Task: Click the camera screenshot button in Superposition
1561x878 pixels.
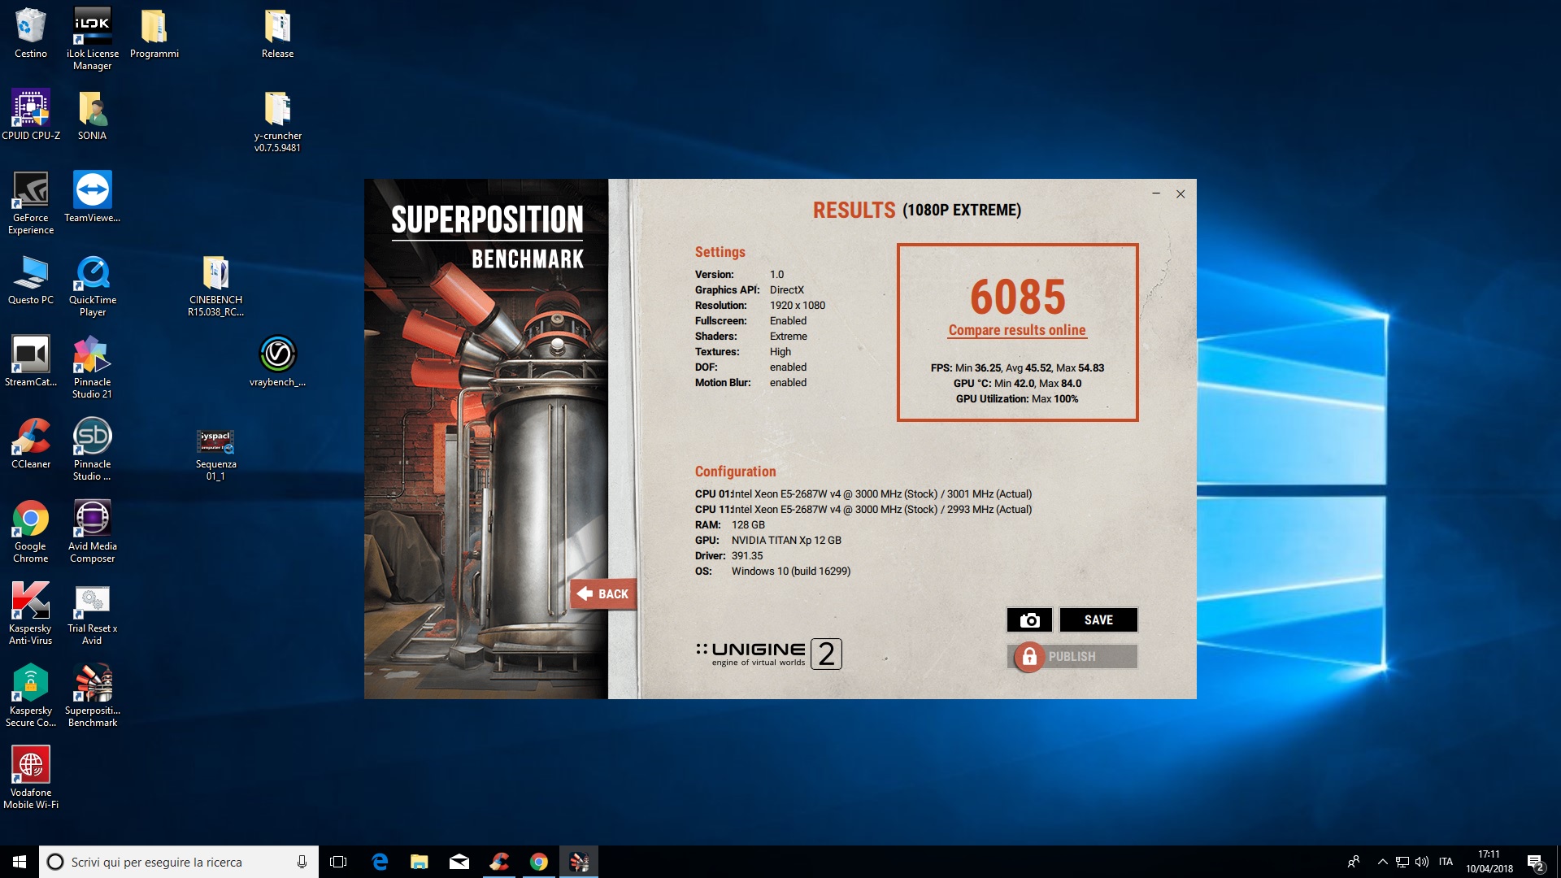Action: [x=1029, y=619]
